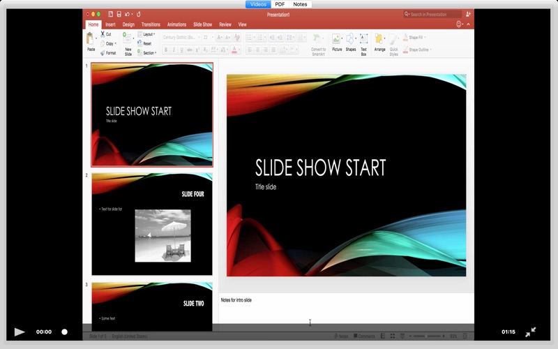This screenshot has height=349, width=558.
Task: Click the Reset slide icon
Action: coord(140,43)
